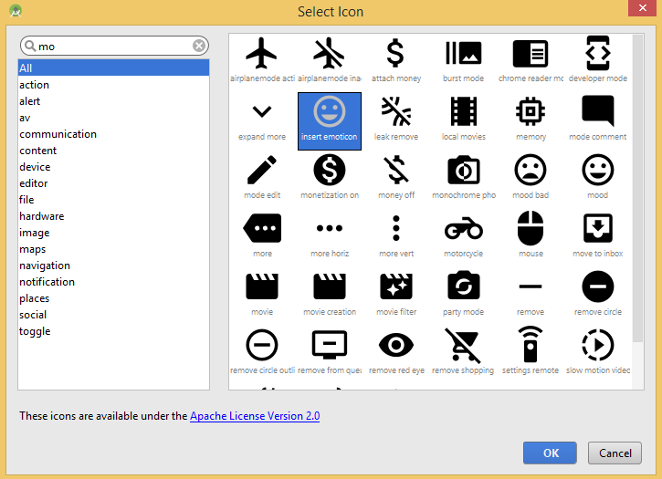Image resolution: width=662 pixels, height=479 pixels.
Task: Choose the mouse icon
Action: pyautogui.click(x=531, y=228)
